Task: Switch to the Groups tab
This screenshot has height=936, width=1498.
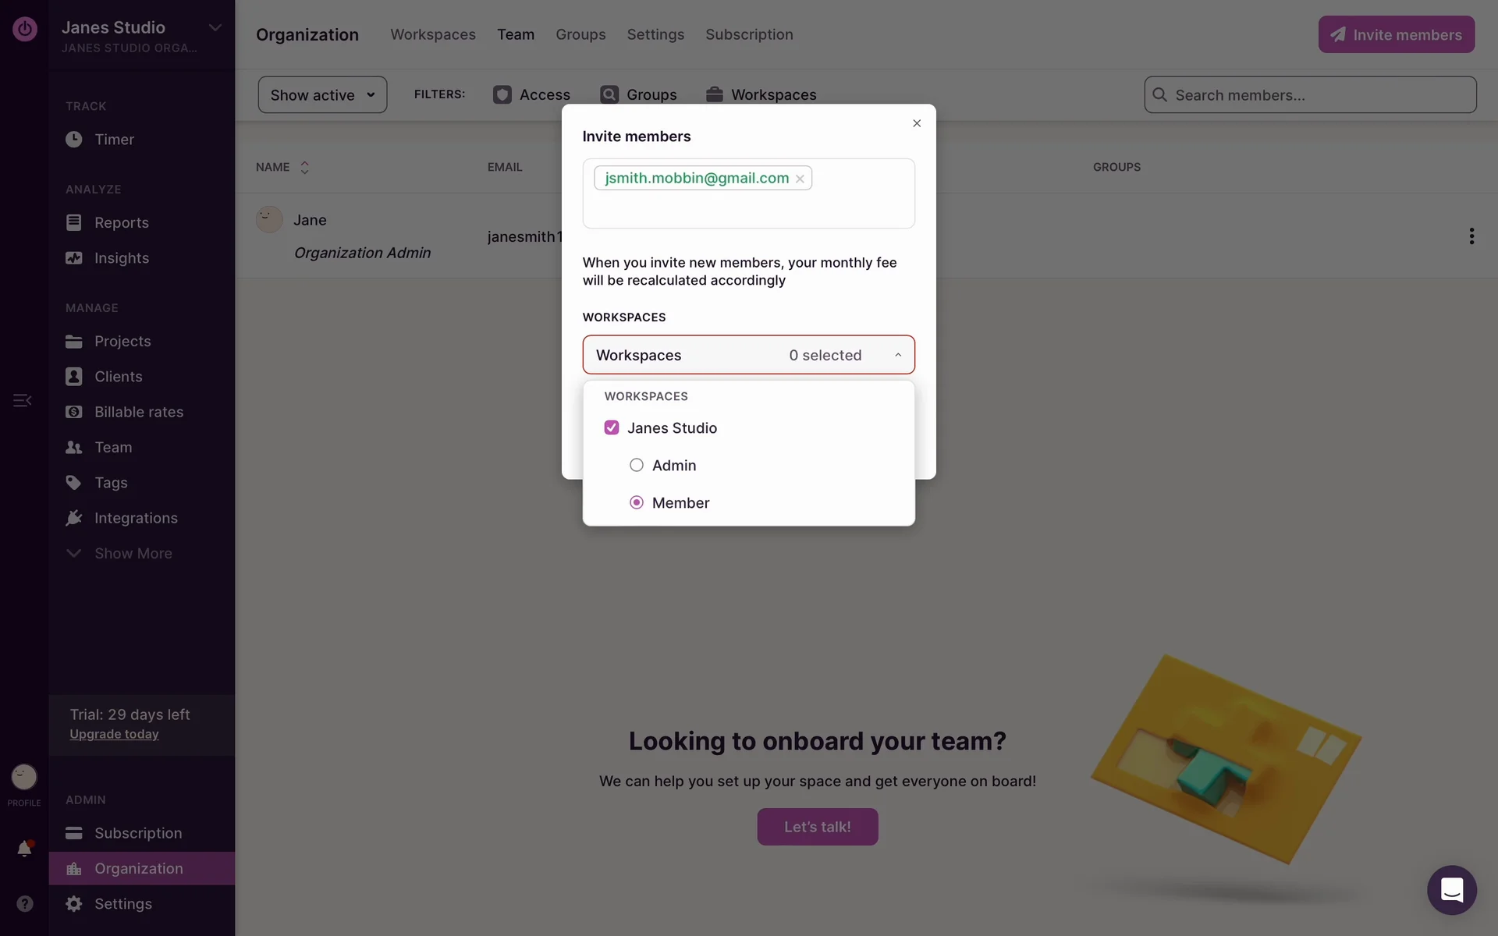Action: [x=580, y=34]
